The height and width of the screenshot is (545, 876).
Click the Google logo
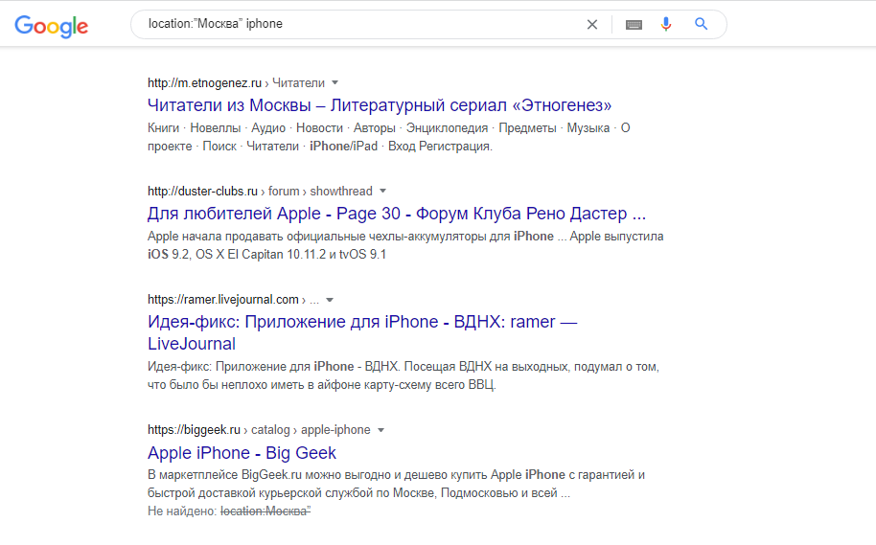coord(51,26)
